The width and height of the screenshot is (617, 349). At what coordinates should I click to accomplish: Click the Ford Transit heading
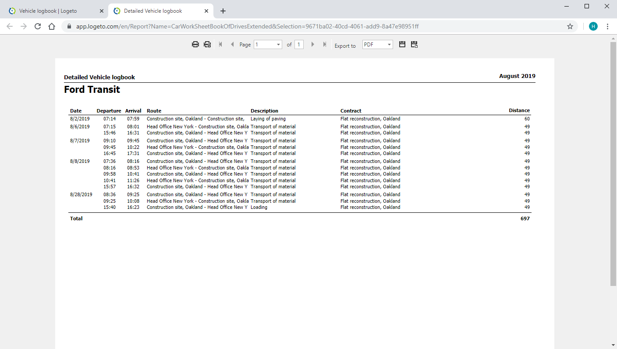(x=92, y=90)
